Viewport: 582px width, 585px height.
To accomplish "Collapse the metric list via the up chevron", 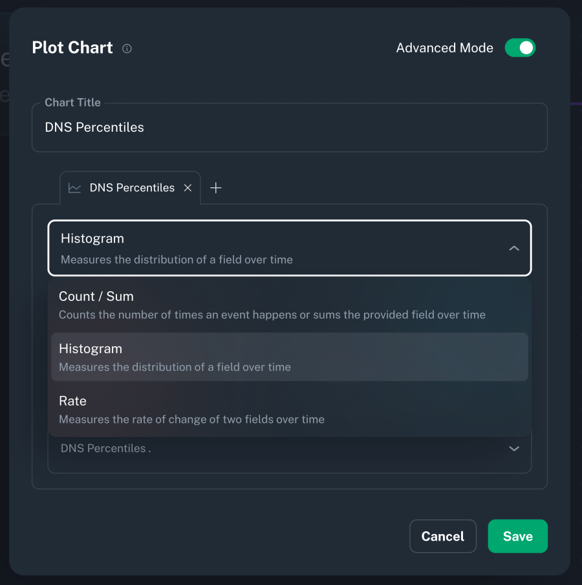I will coord(513,248).
